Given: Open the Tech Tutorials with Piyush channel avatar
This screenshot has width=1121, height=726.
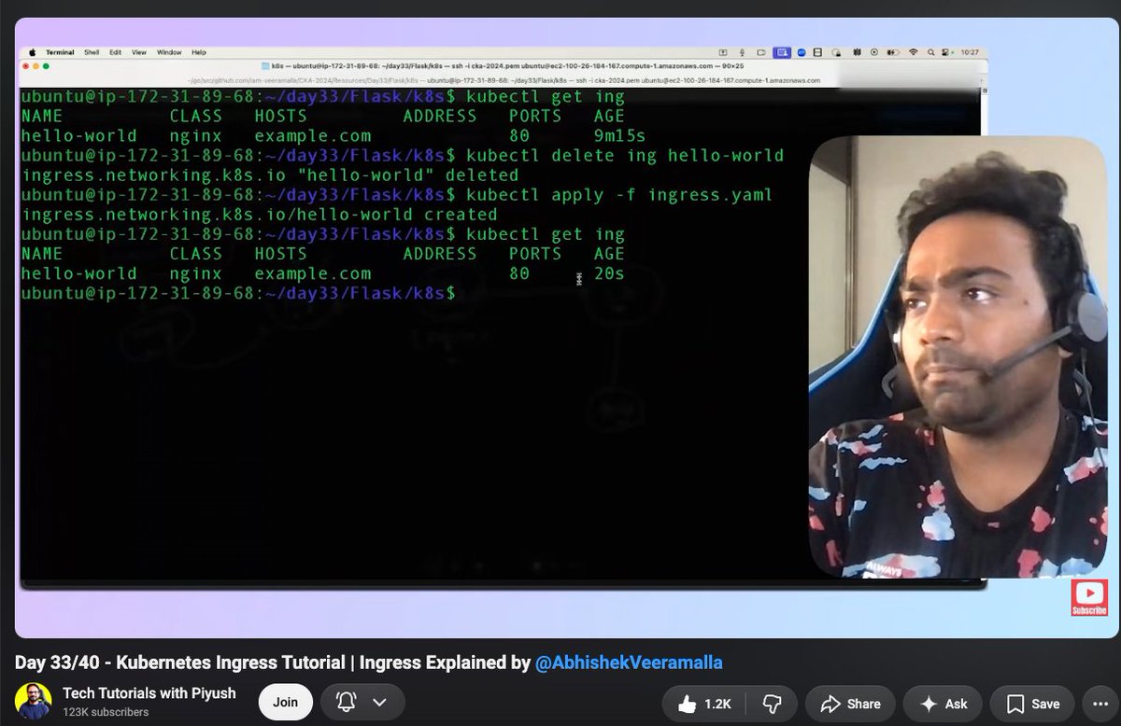Looking at the screenshot, I should pos(34,702).
